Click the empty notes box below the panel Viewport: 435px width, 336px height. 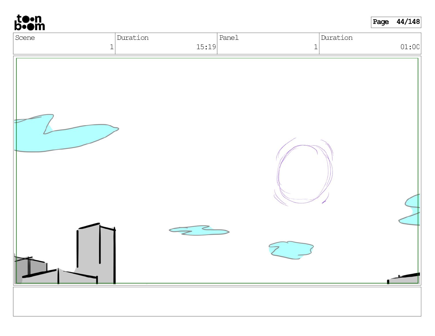coord(217,302)
